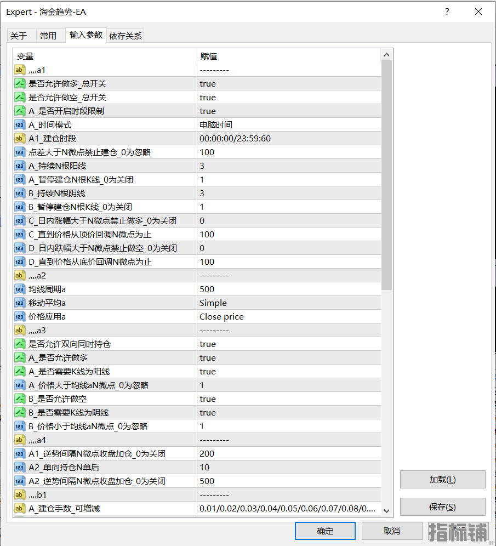Click the bool icon for 是否允许做空_总开关

[20, 98]
